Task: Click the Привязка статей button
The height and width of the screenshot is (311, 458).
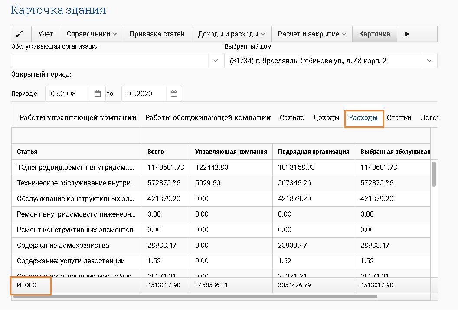Action: [x=157, y=34]
